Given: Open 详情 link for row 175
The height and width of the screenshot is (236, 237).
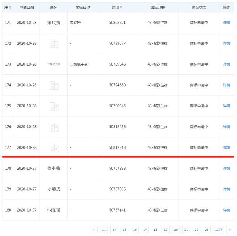Looking at the screenshot, I should [x=227, y=106].
